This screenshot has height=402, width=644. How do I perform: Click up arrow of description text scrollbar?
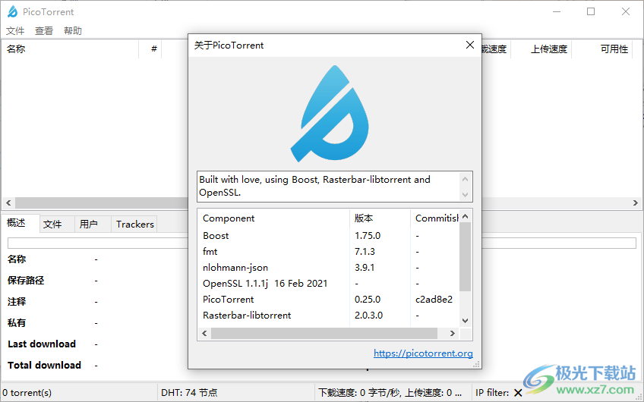[x=465, y=179]
